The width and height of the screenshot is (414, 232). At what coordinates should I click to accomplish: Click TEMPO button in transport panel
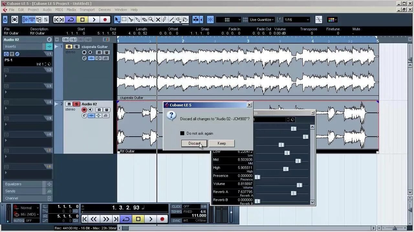click(x=177, y=212)
